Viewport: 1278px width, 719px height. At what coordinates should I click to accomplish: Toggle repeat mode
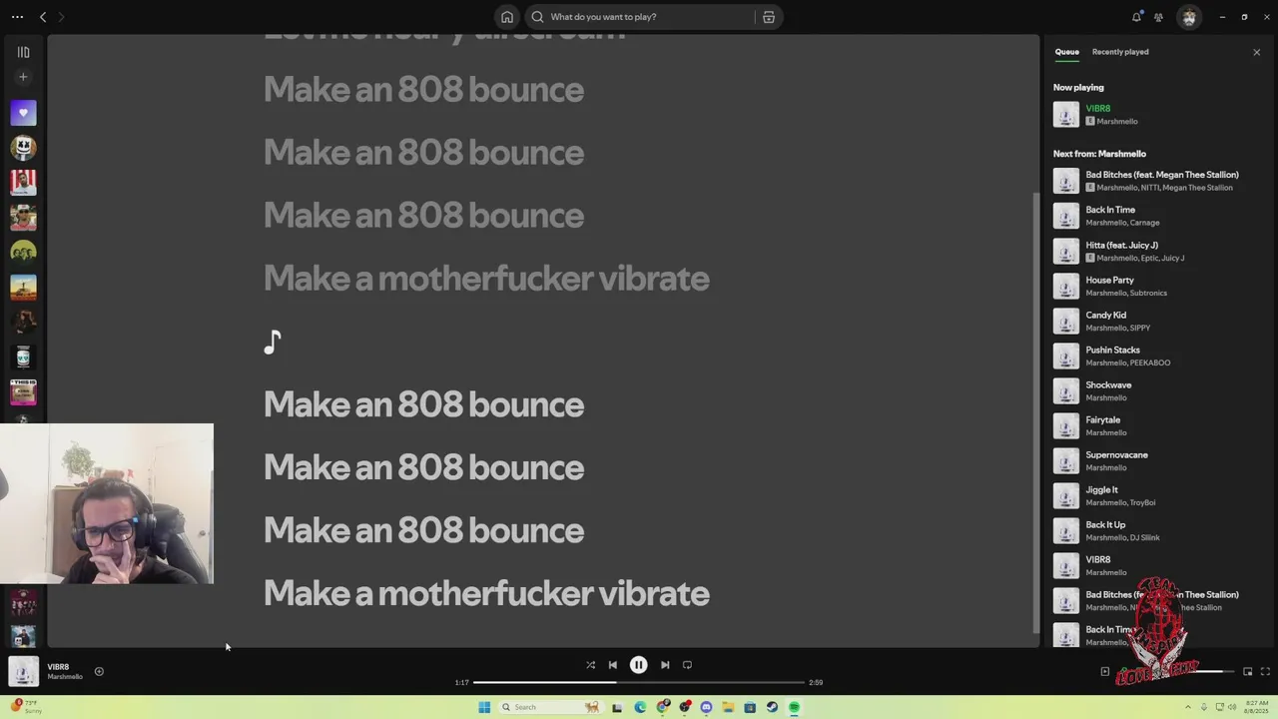687,665
